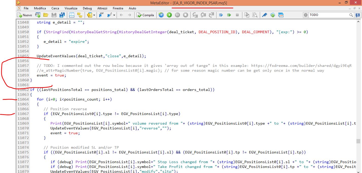Click the compare files/copy documents icon

pos(247,15)
